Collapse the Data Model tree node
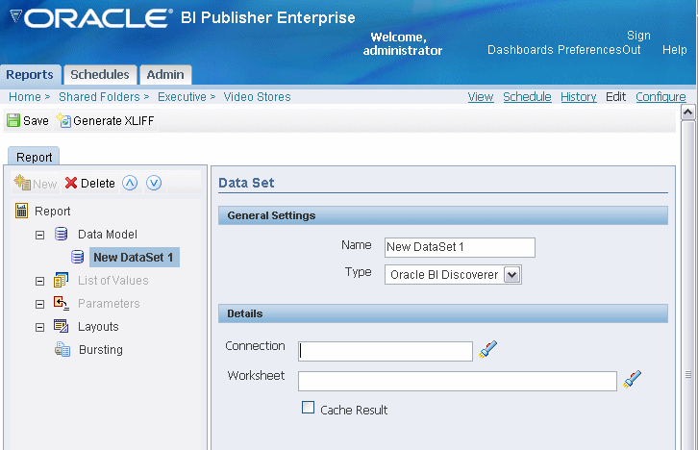Screen dimensions: 698x450 [39, 235]
